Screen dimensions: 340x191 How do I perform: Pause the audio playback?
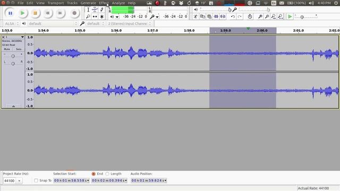10,13
